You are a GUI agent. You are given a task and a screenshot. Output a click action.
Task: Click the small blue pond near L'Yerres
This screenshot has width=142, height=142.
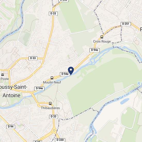pos(125,101)
